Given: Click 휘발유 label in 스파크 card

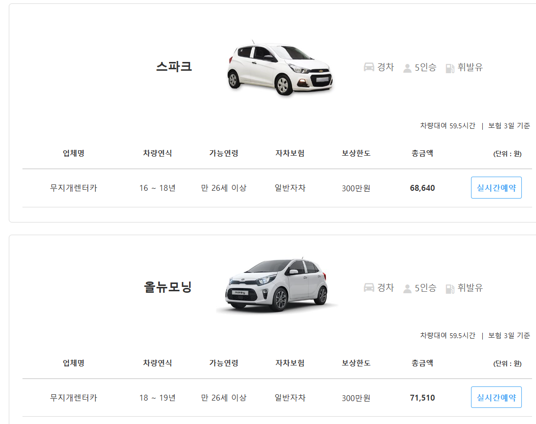Looking at the screenshot, I should [x=470, y=67].
